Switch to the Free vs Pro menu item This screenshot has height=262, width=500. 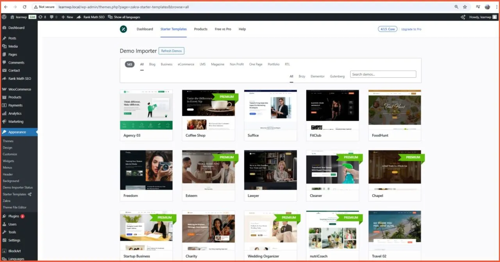(223, 29)
